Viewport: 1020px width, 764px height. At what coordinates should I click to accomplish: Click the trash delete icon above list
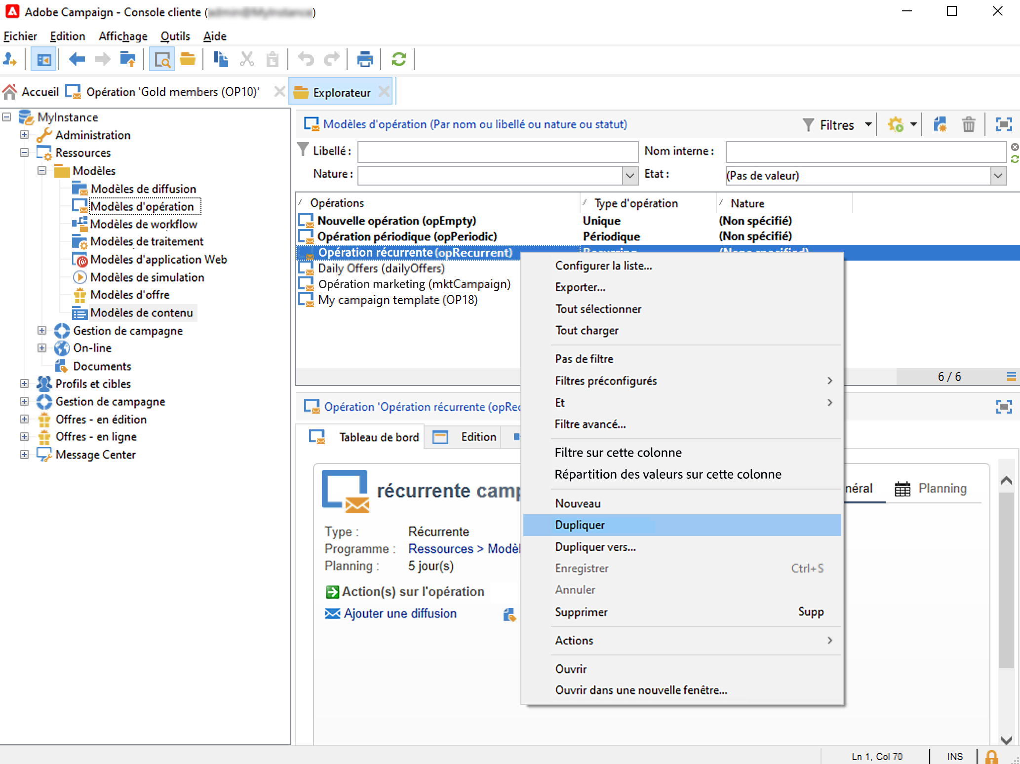[968, 125]
